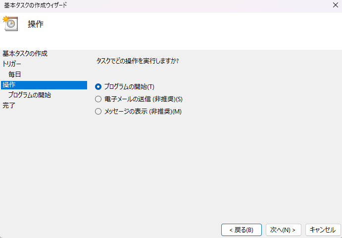
Task: Click the 基本タスクの作成ウィザード title text
Action: [35, 5]
